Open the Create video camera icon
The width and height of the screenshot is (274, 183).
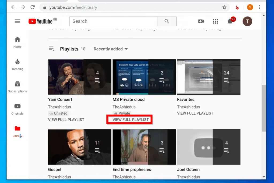(201, 21)
